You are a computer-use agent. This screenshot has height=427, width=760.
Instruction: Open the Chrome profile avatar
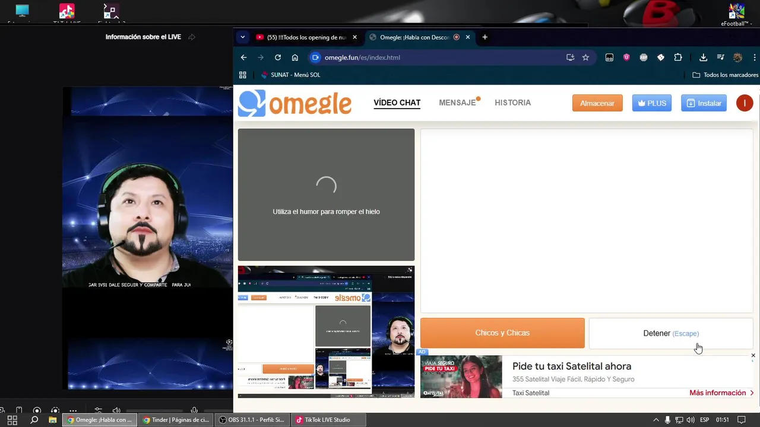(x=738, y=58)
